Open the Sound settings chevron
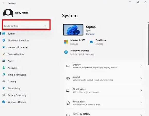149x116 pixels. (141, 78)
